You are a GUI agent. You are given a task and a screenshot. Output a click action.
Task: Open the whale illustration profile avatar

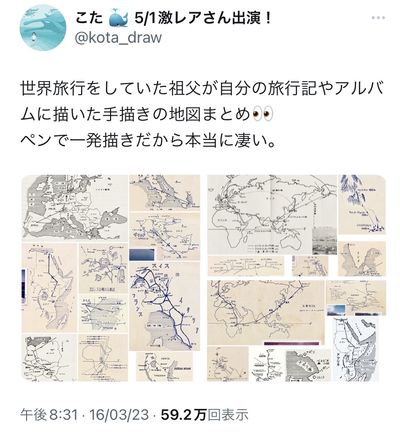click(43, 27)
